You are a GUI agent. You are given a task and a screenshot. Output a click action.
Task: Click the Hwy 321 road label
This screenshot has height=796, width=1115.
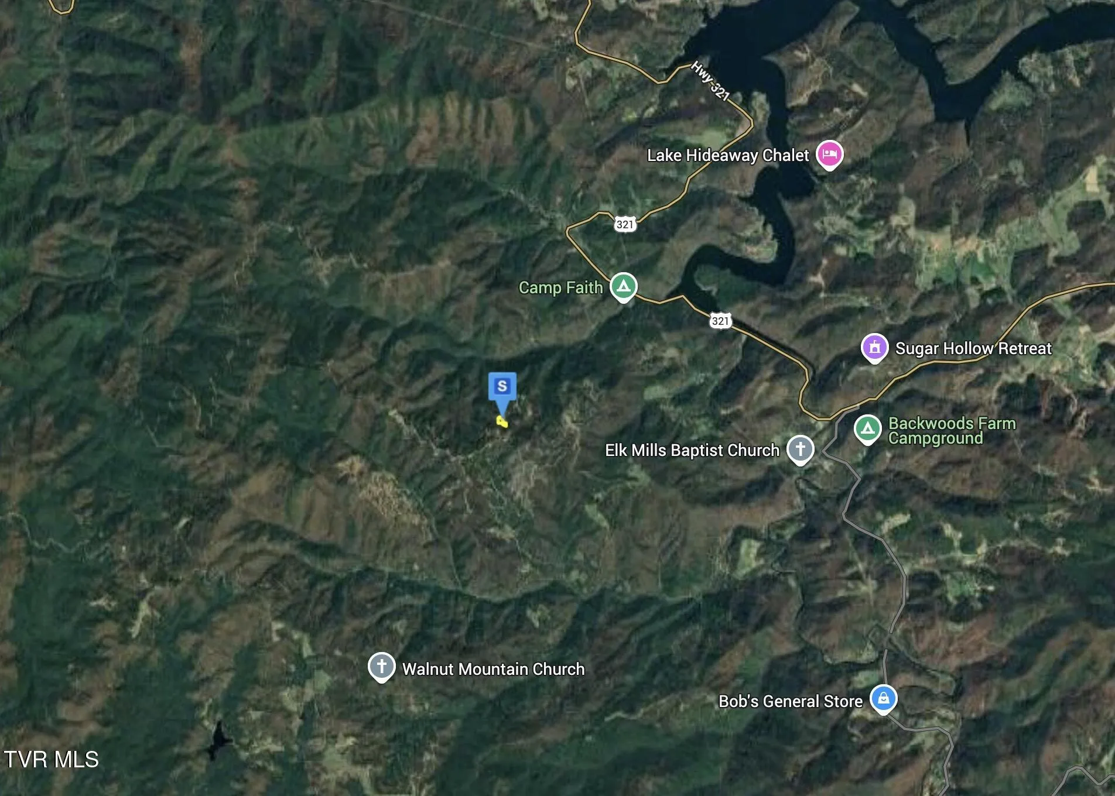(x=710, y=81)
